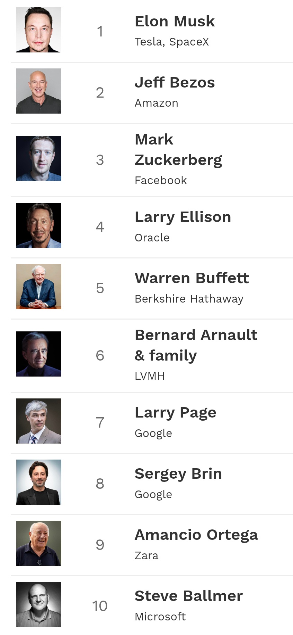Viewport: 293px width, 635px height.
Task: Open the Jeff Bezos name link
Action: [175, 83]
